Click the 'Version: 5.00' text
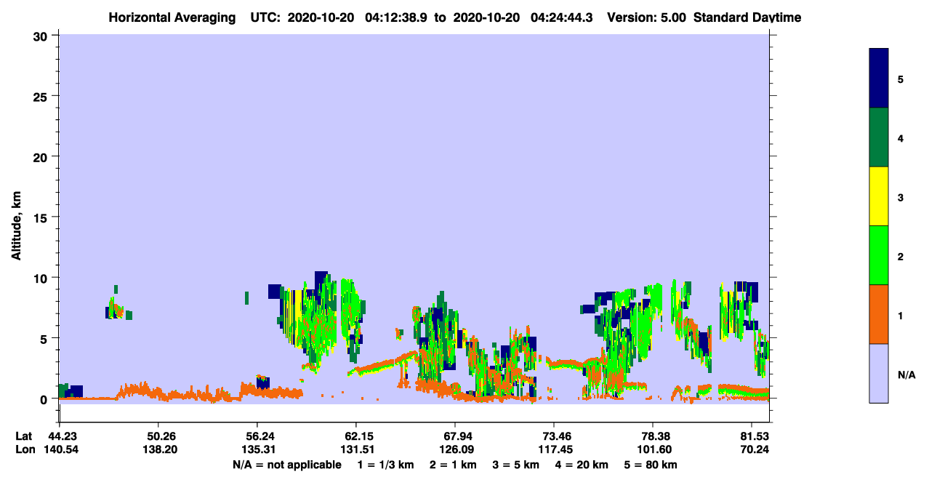945x485 pixels. tap(646, 17)
